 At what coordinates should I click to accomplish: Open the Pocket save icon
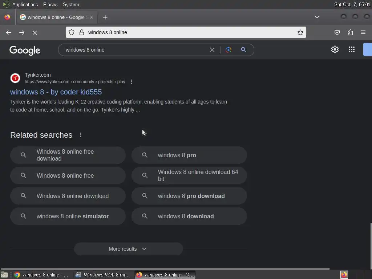point(337,32)
